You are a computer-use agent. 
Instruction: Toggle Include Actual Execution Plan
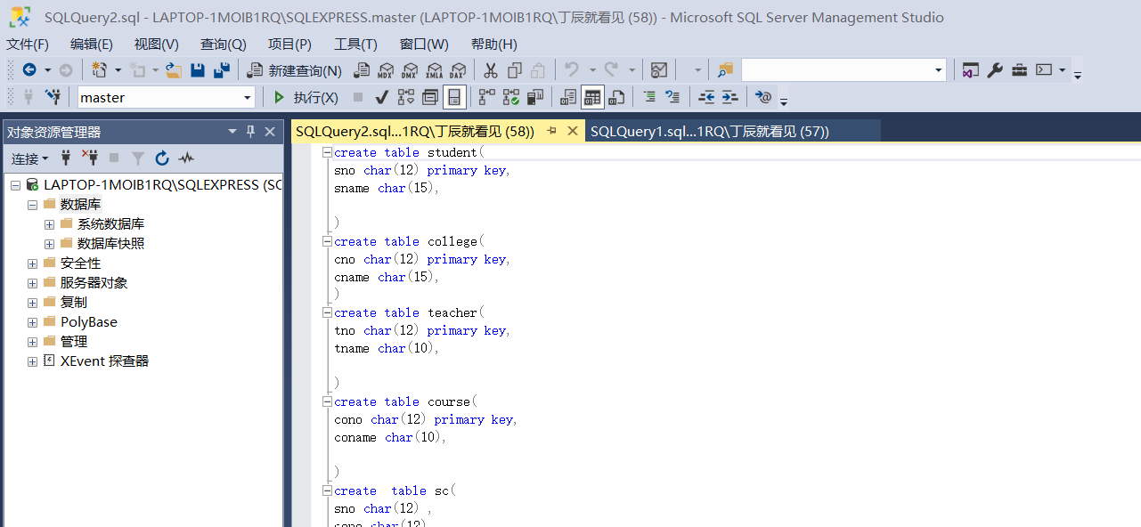pos(487,97)
